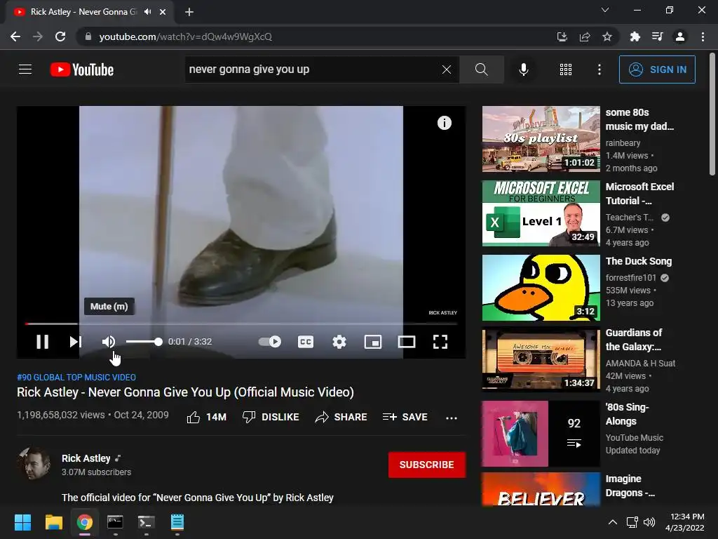Image resolution: width=718 pixels, height=539 pixels.
Task: Open the media controls icon in Chrome toolbar
Action: pos(657,36)
